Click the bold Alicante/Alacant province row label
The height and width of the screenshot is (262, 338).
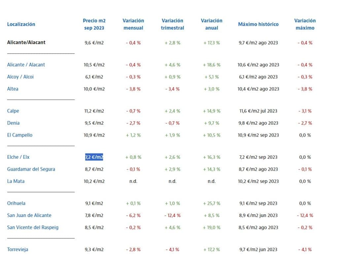click(x=26, y=43)
